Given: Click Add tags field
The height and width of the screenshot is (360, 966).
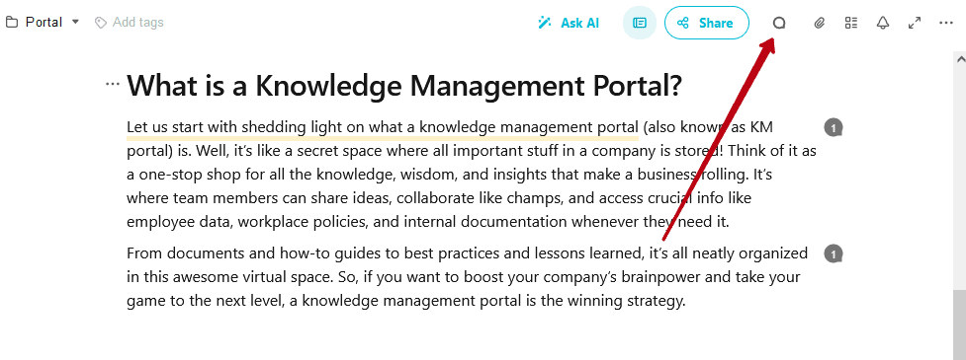Looking at the screenshot, I should [x=130, y=22].
